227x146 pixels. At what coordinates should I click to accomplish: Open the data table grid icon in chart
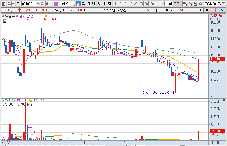[x=5, y=21]
